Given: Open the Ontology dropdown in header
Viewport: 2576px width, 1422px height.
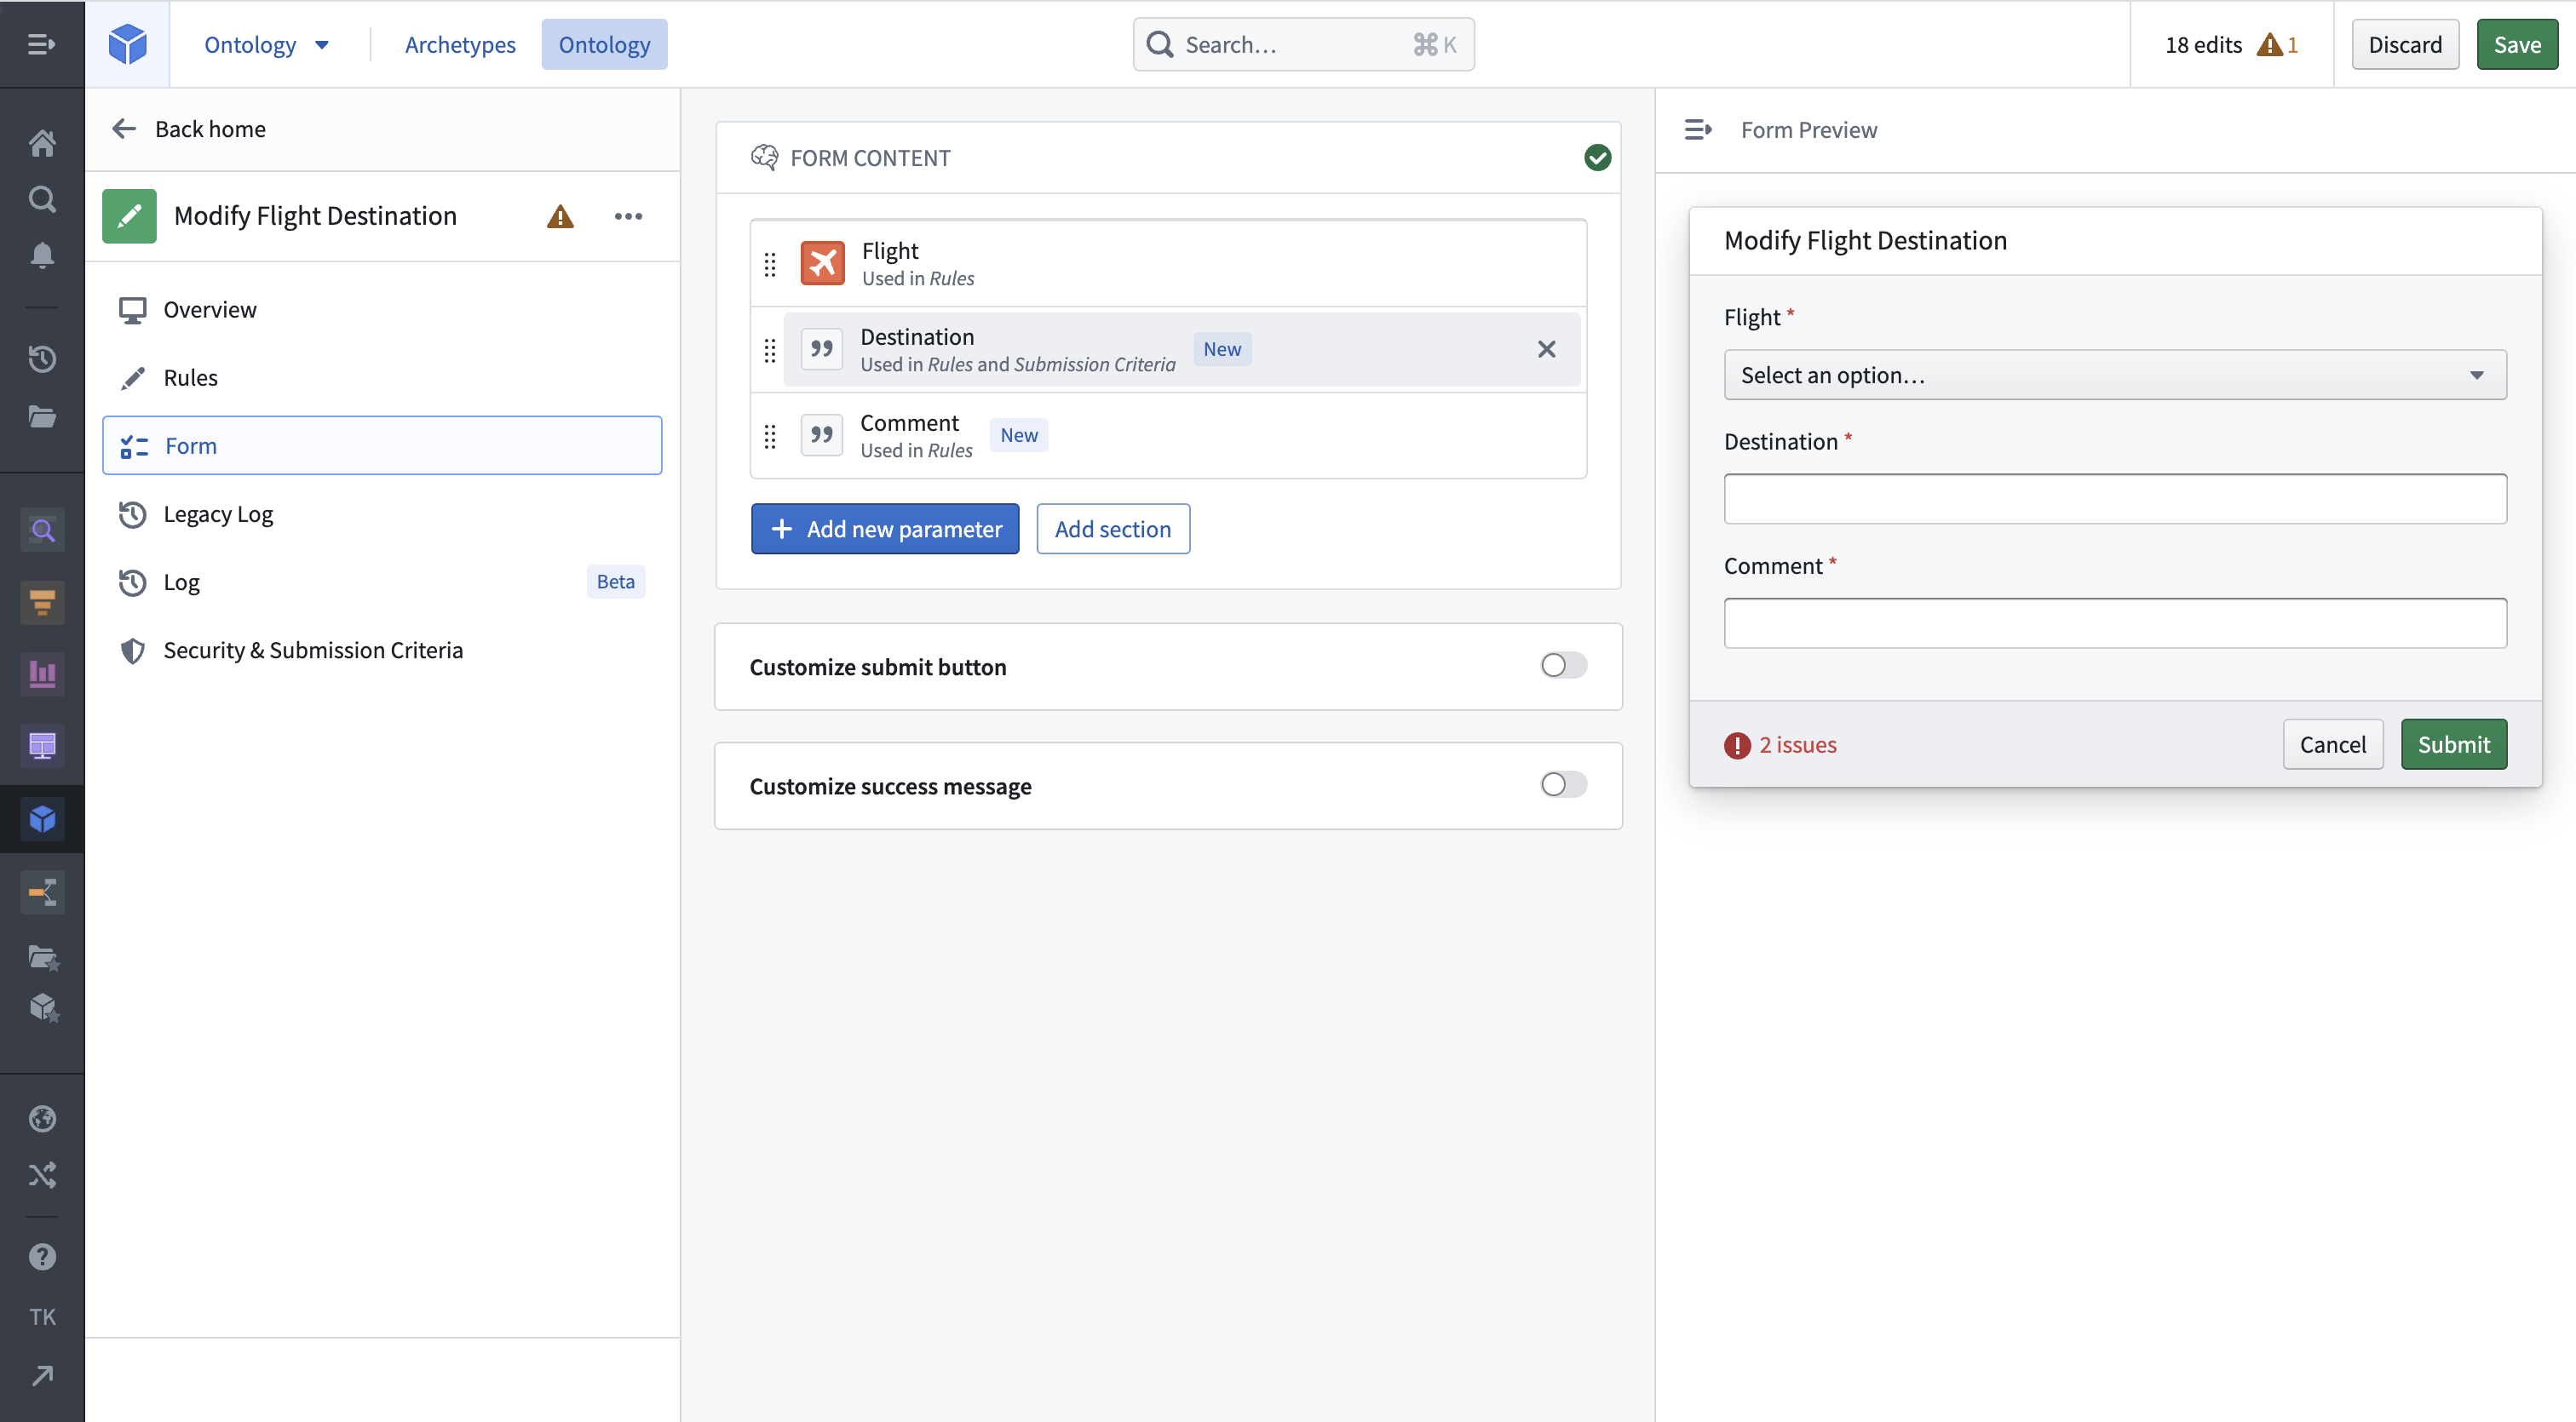Looking at the screenshot, I should 267,44.
